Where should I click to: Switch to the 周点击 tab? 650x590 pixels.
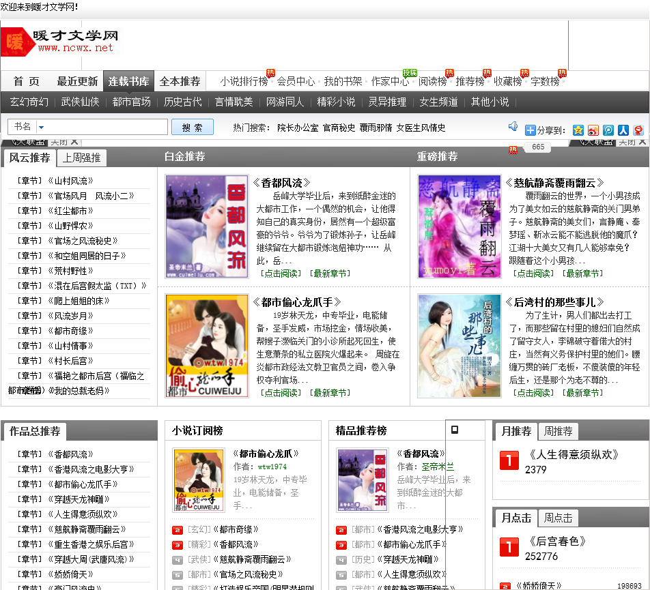click(x=558, y=518)
